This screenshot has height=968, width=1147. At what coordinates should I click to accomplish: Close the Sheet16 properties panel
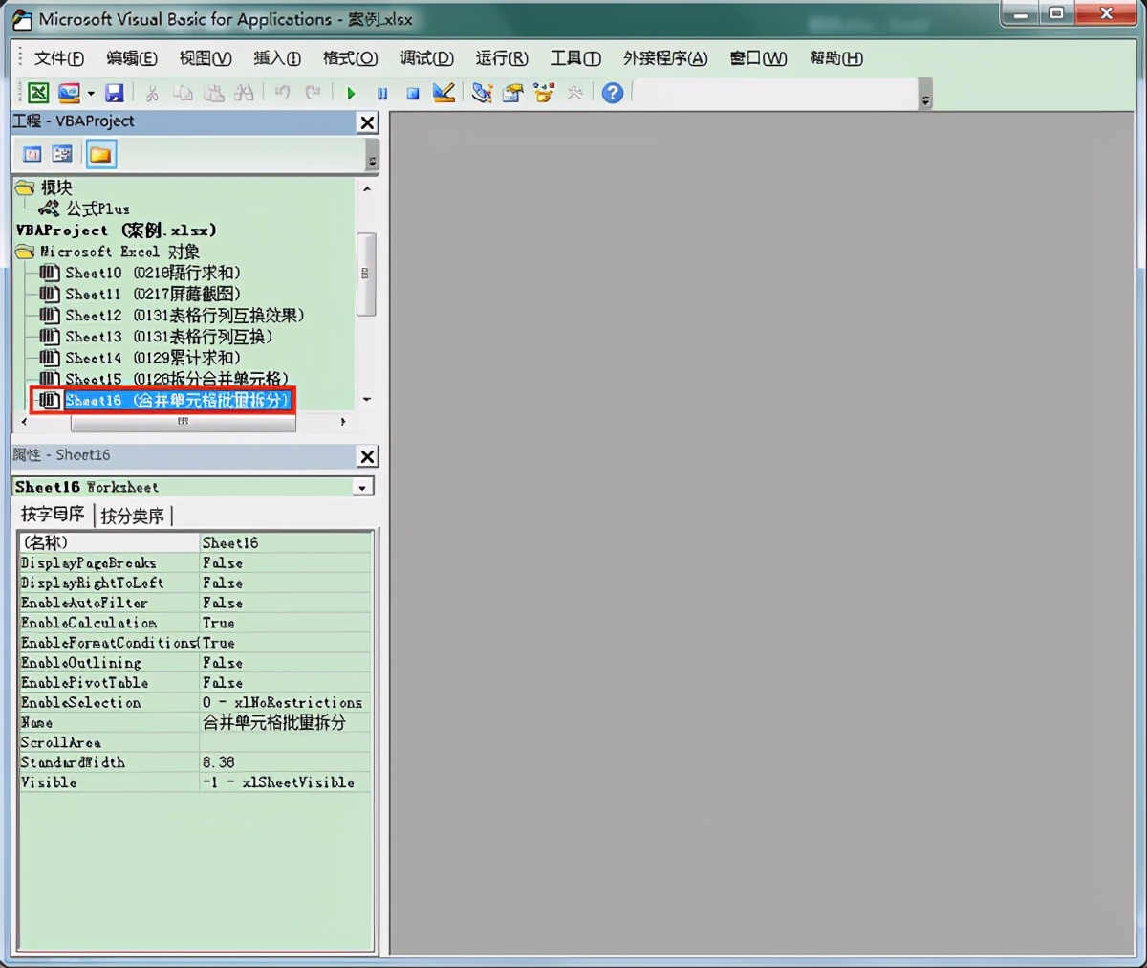[x=367, y=456]
